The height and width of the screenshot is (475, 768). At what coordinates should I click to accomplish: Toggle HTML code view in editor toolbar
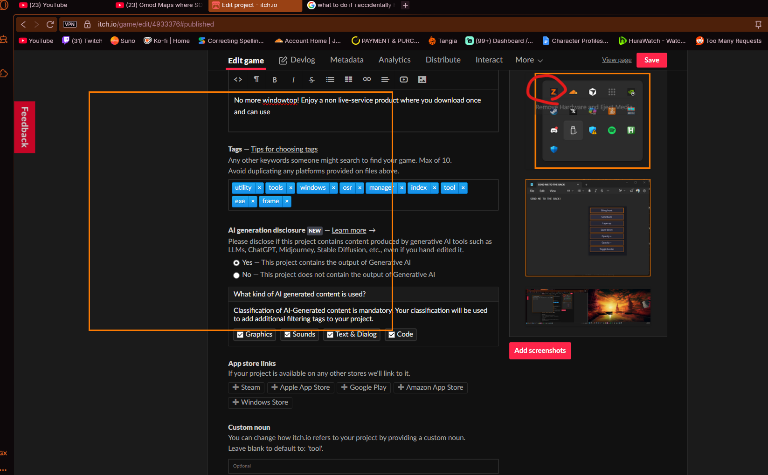pos(238,80)
